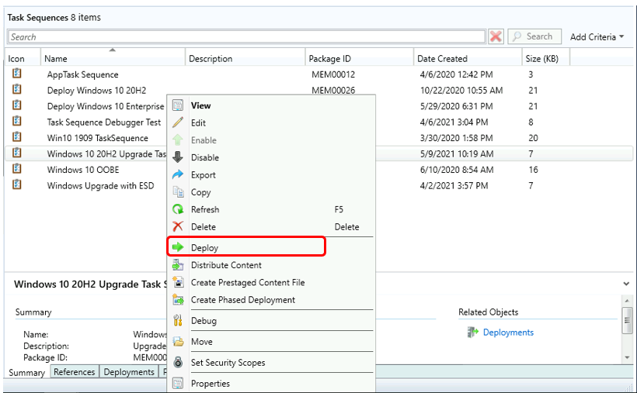The image size is (637, 393).
Task: Click the Deployments related object icon
Action: coord(473,333)
